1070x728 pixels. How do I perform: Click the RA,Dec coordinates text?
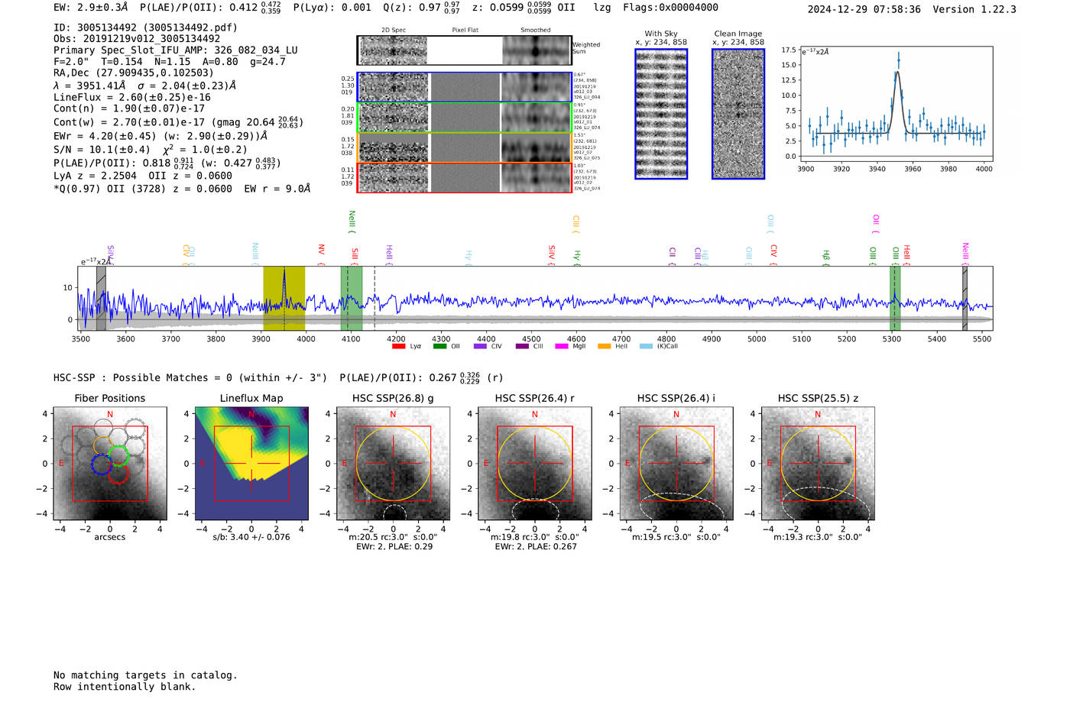(134, 73)
